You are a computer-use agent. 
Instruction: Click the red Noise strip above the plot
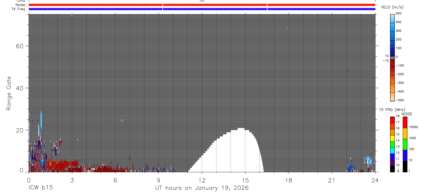point(202,5)
